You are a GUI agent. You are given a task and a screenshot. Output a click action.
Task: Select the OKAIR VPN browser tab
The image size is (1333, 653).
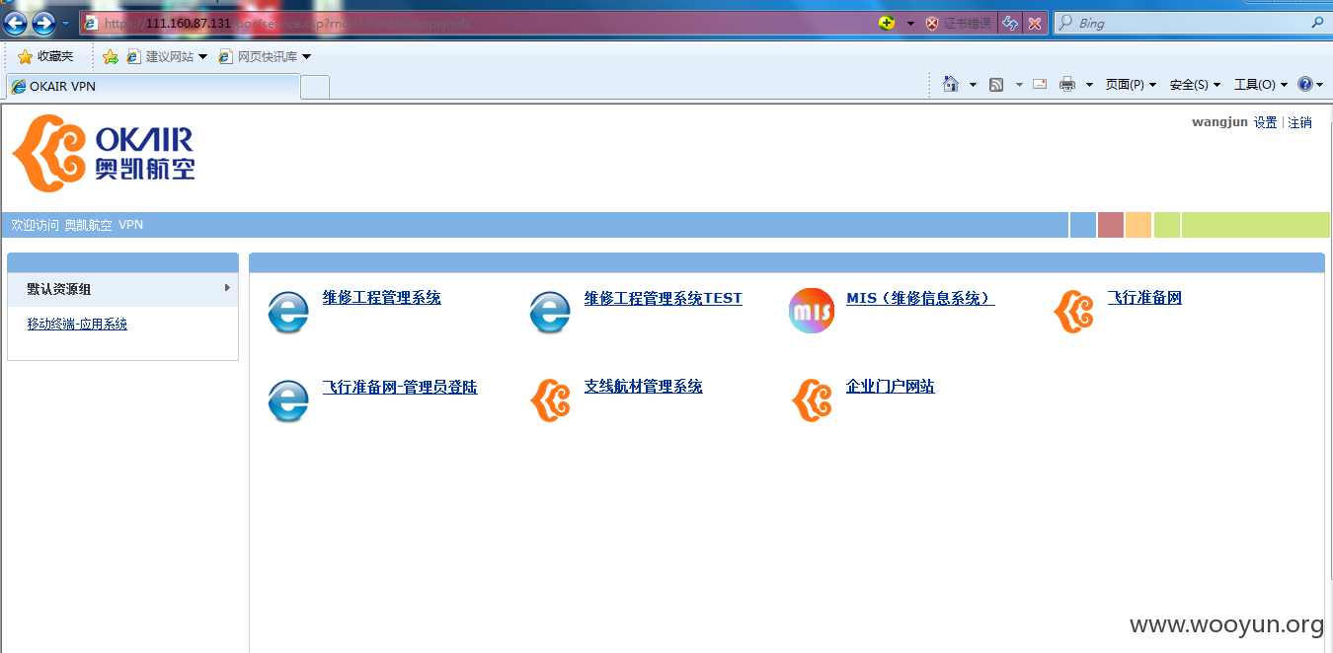[152, 86]
